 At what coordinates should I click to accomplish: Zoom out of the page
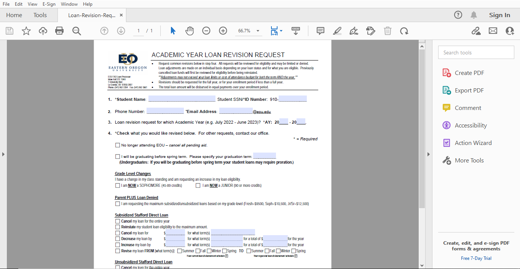206,31
